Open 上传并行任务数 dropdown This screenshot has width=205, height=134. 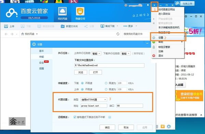pos(96,53)
